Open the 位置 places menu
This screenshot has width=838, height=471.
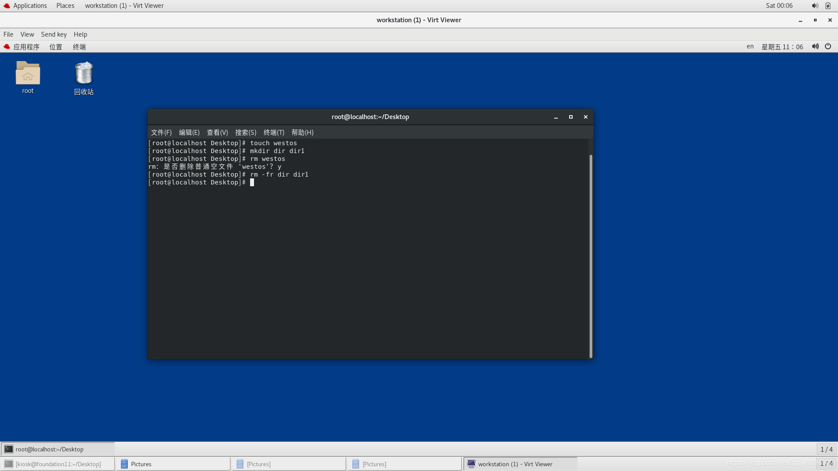click(x=55, y=47)
